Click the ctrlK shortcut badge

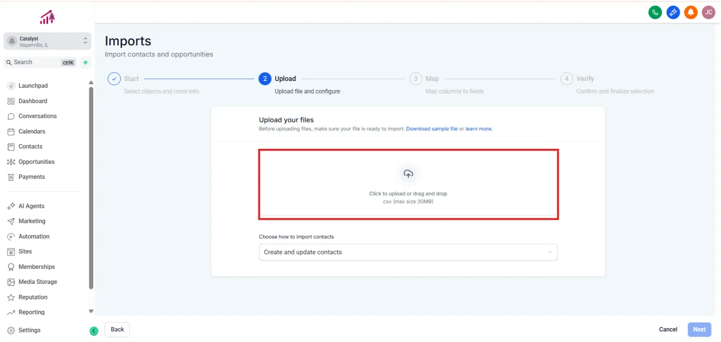click(68, 62)
